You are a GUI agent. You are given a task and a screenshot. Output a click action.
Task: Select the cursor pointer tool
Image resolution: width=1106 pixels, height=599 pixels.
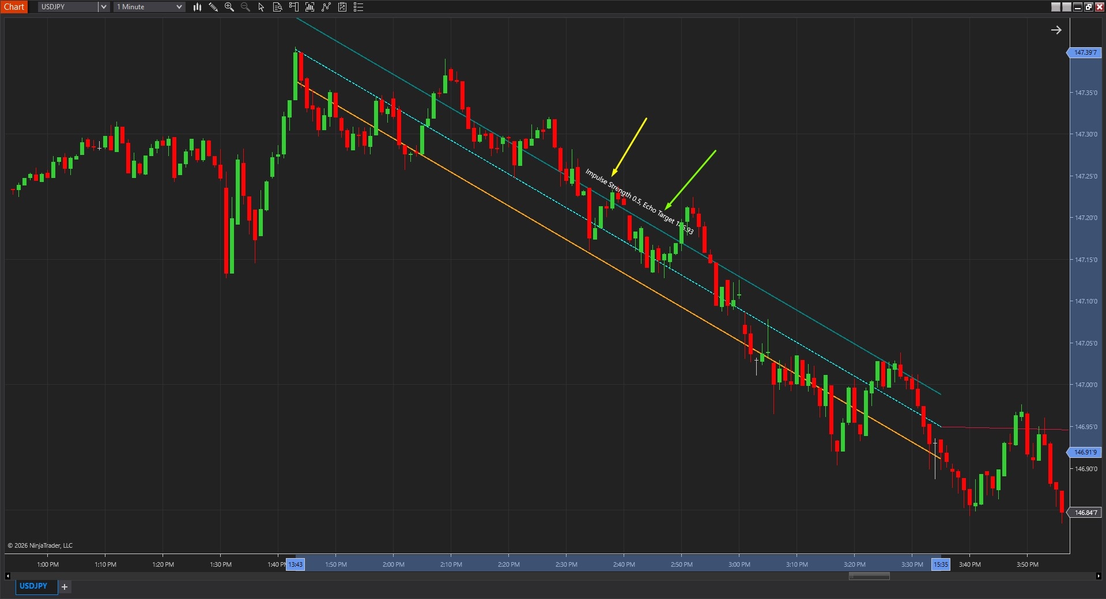click(x=261, y=7)
